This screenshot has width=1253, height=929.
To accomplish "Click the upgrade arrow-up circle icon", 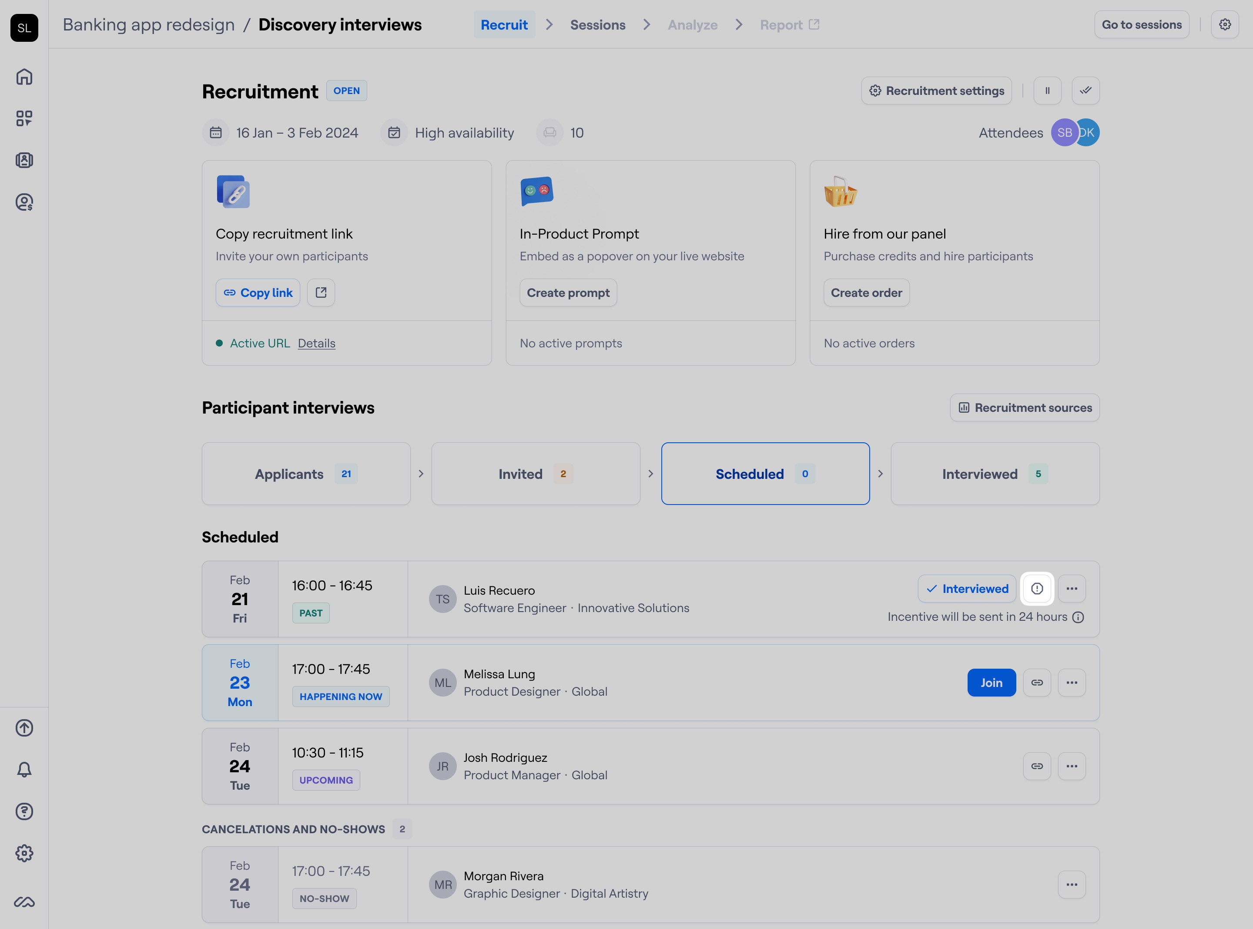I will [x=24, y=728].
